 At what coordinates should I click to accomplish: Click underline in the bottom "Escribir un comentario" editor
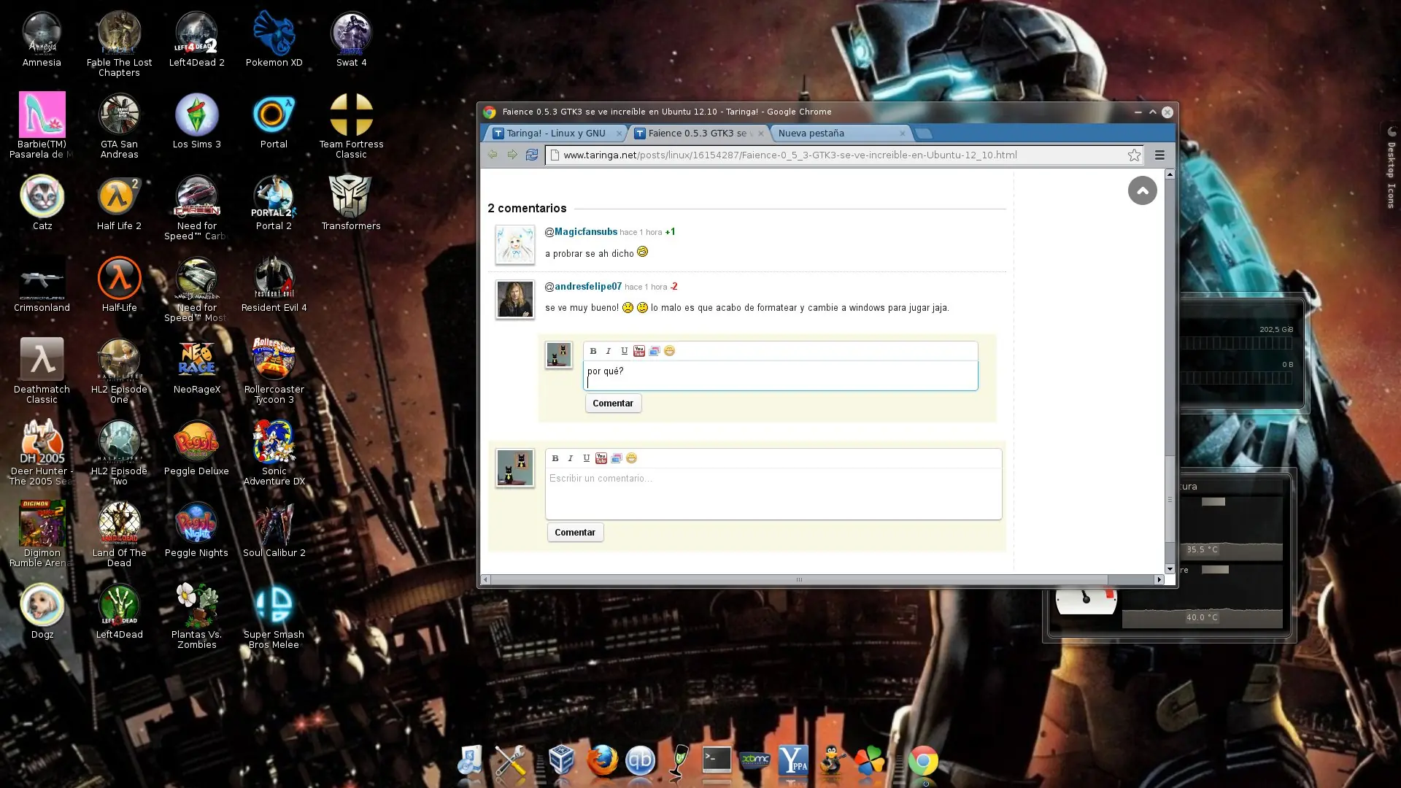[x=586, y=458]
